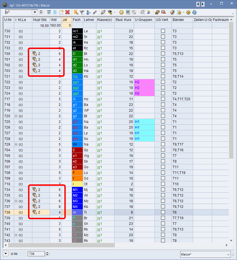237x260 pixels.
Task: Click the blue refresh icon
Action: click(x=194, y=12)
